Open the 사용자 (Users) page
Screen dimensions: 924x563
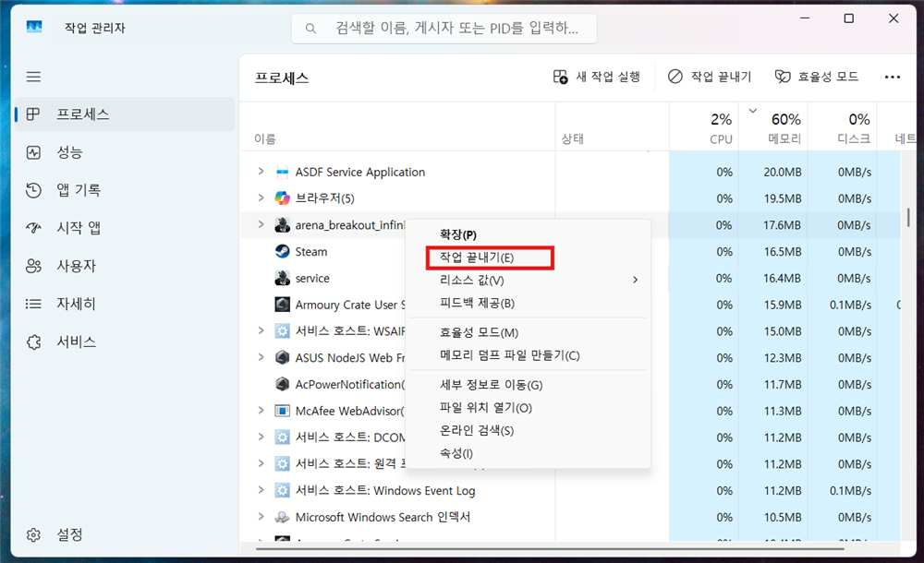click(125, 266)
